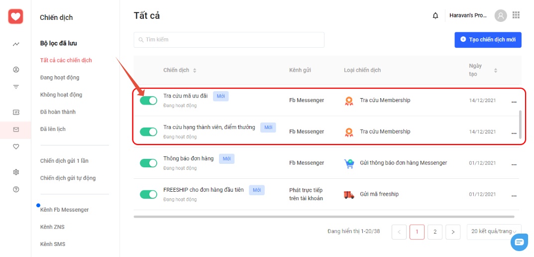Screen dimensions: 534x257
Task: Open the Haravan's Pro... account name
Action: (x=468, y=15)
